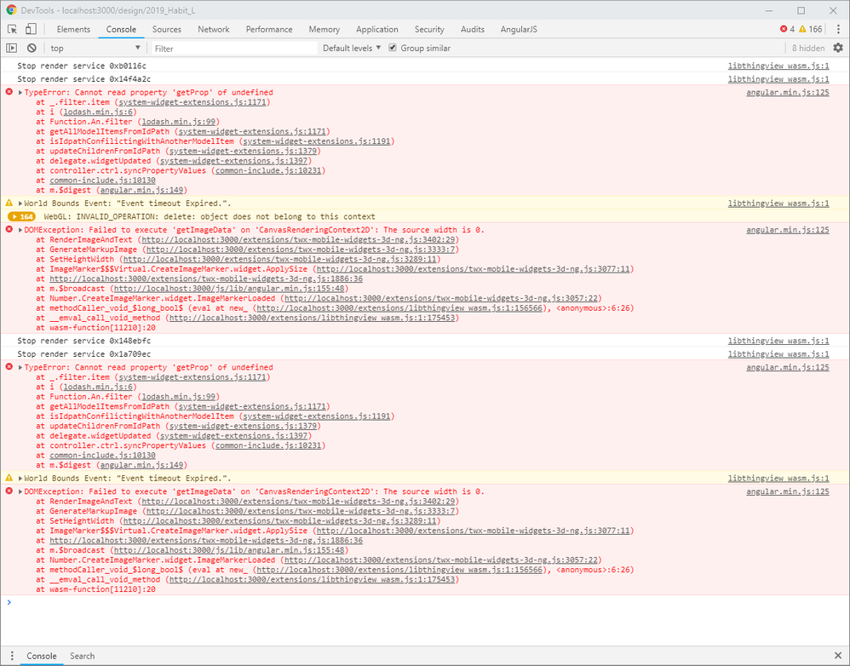Switch to the Network tab

click(214, 29)
